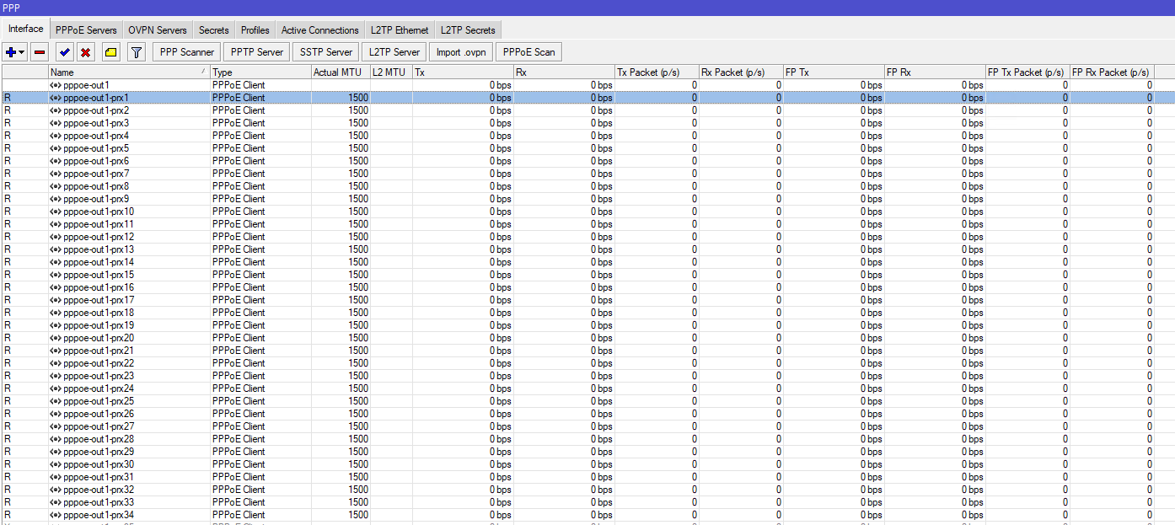Click the Type column header

click(x=260, y=72)
